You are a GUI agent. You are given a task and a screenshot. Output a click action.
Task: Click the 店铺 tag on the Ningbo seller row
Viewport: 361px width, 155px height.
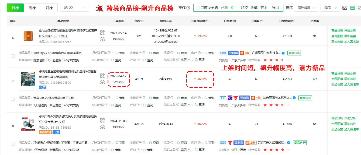tap(223, 143)
